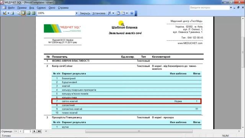This screenshot has height=138, width=245.
Task: Switch to multiple pages view
Action: [x=33, y=13]
